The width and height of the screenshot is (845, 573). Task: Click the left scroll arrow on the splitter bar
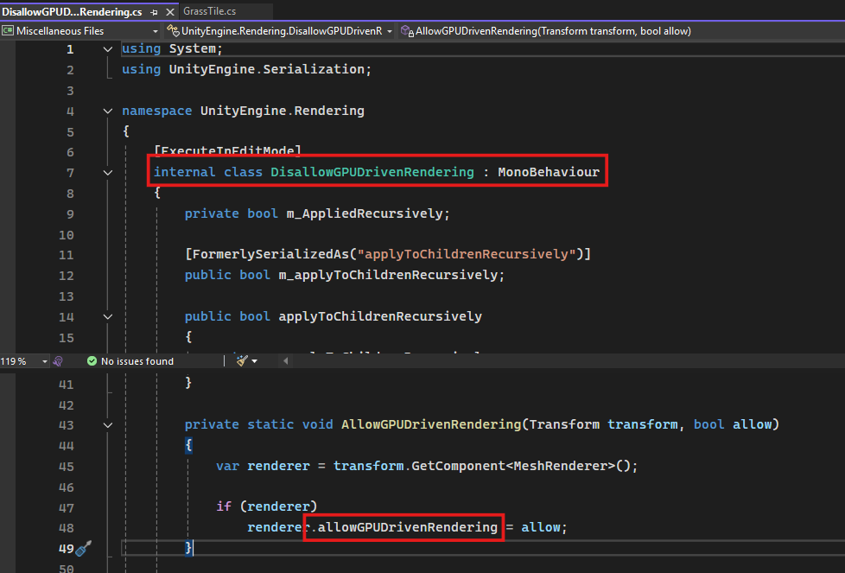click(x=286, y=360)
